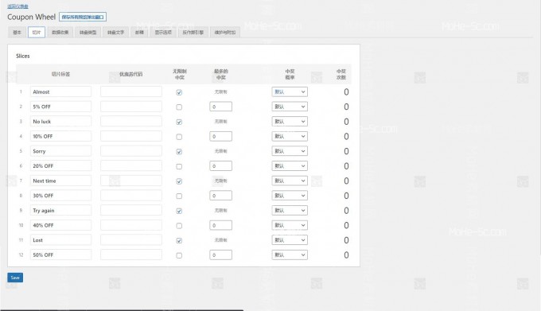Viewport: 541px width, 311px height.
Task: Select the 切片 tab
Action: tap(37, 33)
